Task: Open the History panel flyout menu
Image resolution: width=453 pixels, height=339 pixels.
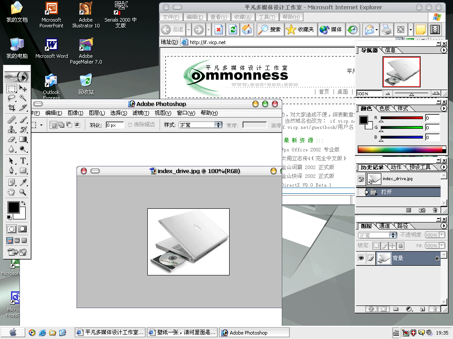Action: pyautogui.click(x=443, y=167)
